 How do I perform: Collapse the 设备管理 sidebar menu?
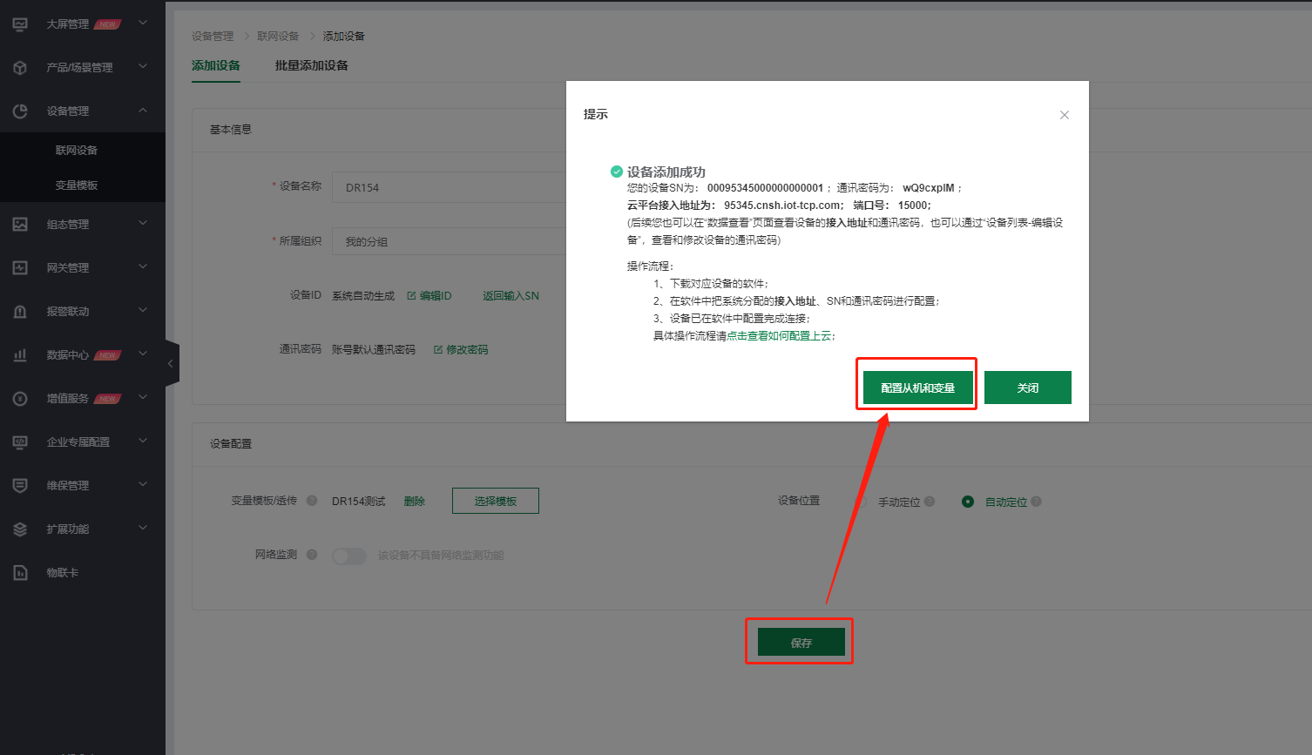click(143, 111)
